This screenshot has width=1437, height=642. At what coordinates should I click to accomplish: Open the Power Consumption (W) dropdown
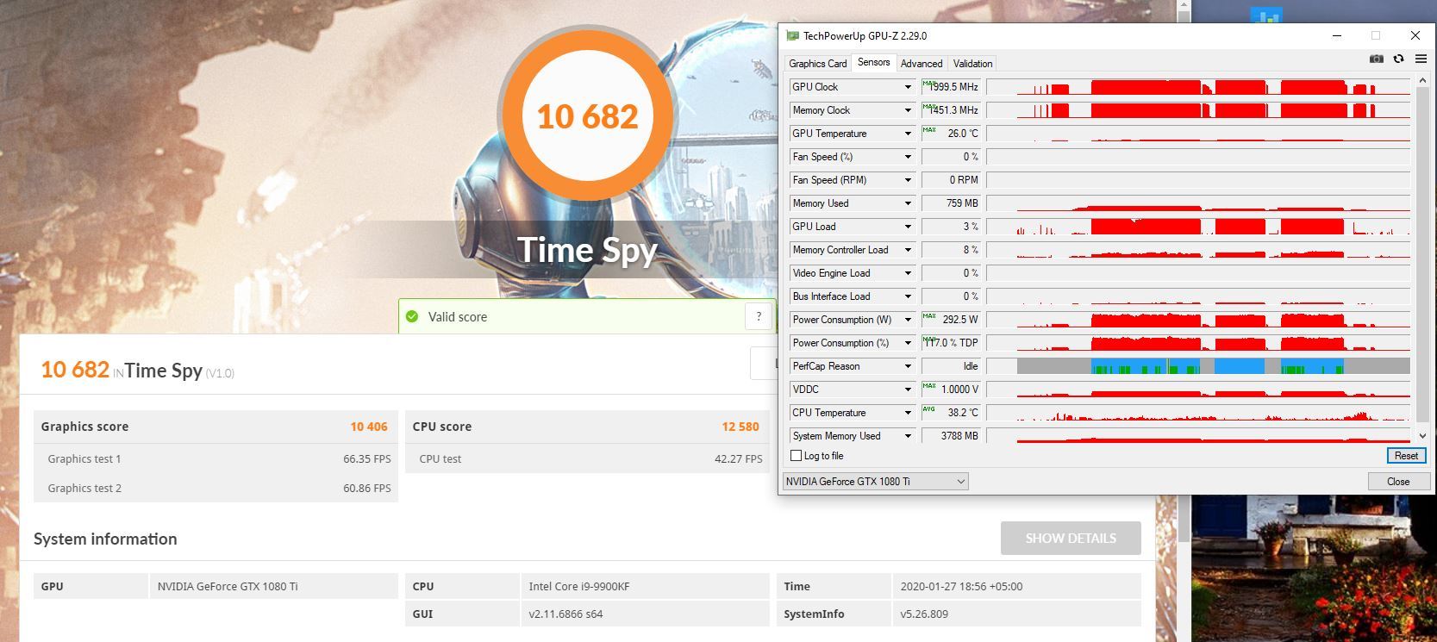(908, 320)
